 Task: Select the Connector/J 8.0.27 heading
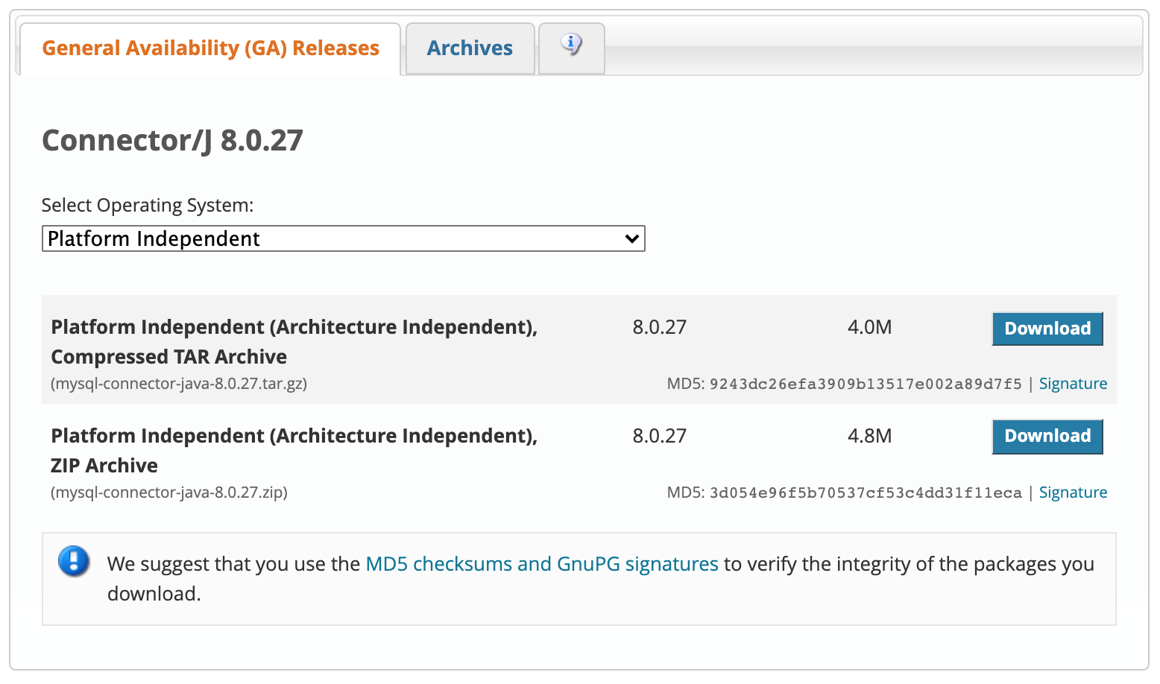[172, 140]
